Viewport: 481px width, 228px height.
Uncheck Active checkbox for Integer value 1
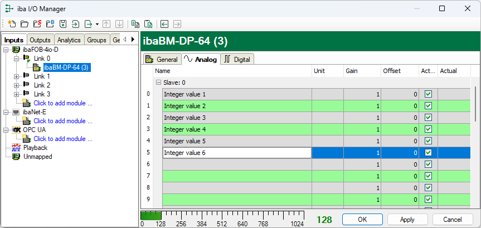(x=428, y=94)
